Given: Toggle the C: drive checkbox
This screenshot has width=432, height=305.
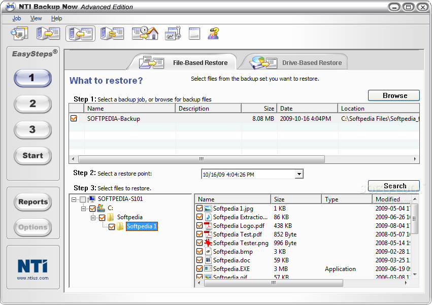Looking at the screenshot, I should [92, 209].
